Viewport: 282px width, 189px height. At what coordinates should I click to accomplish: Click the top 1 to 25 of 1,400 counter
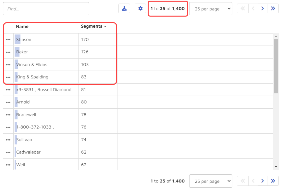coord(168,9)
